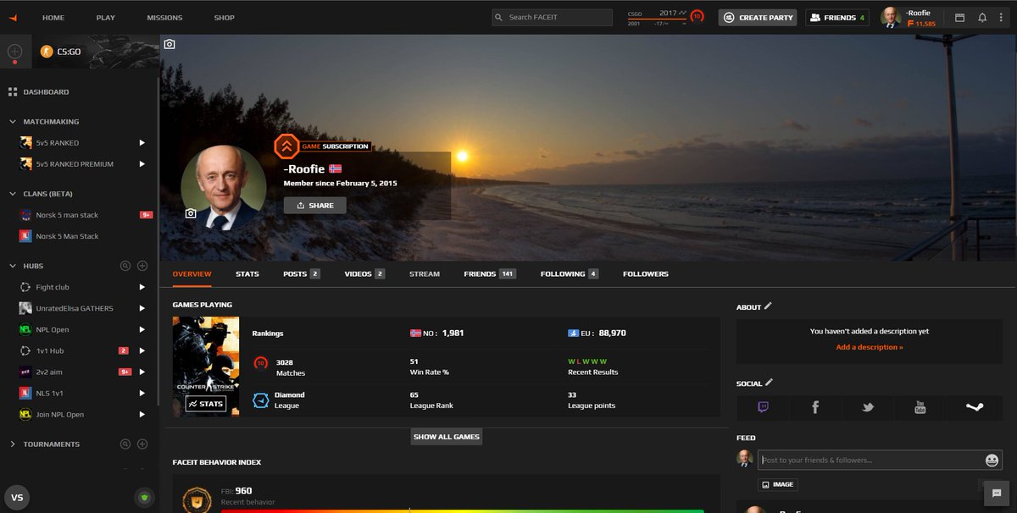Viewport: 1017px width, 513px height.
Task: Edit Social links with the pencil icon
Action: click(769, 383)
